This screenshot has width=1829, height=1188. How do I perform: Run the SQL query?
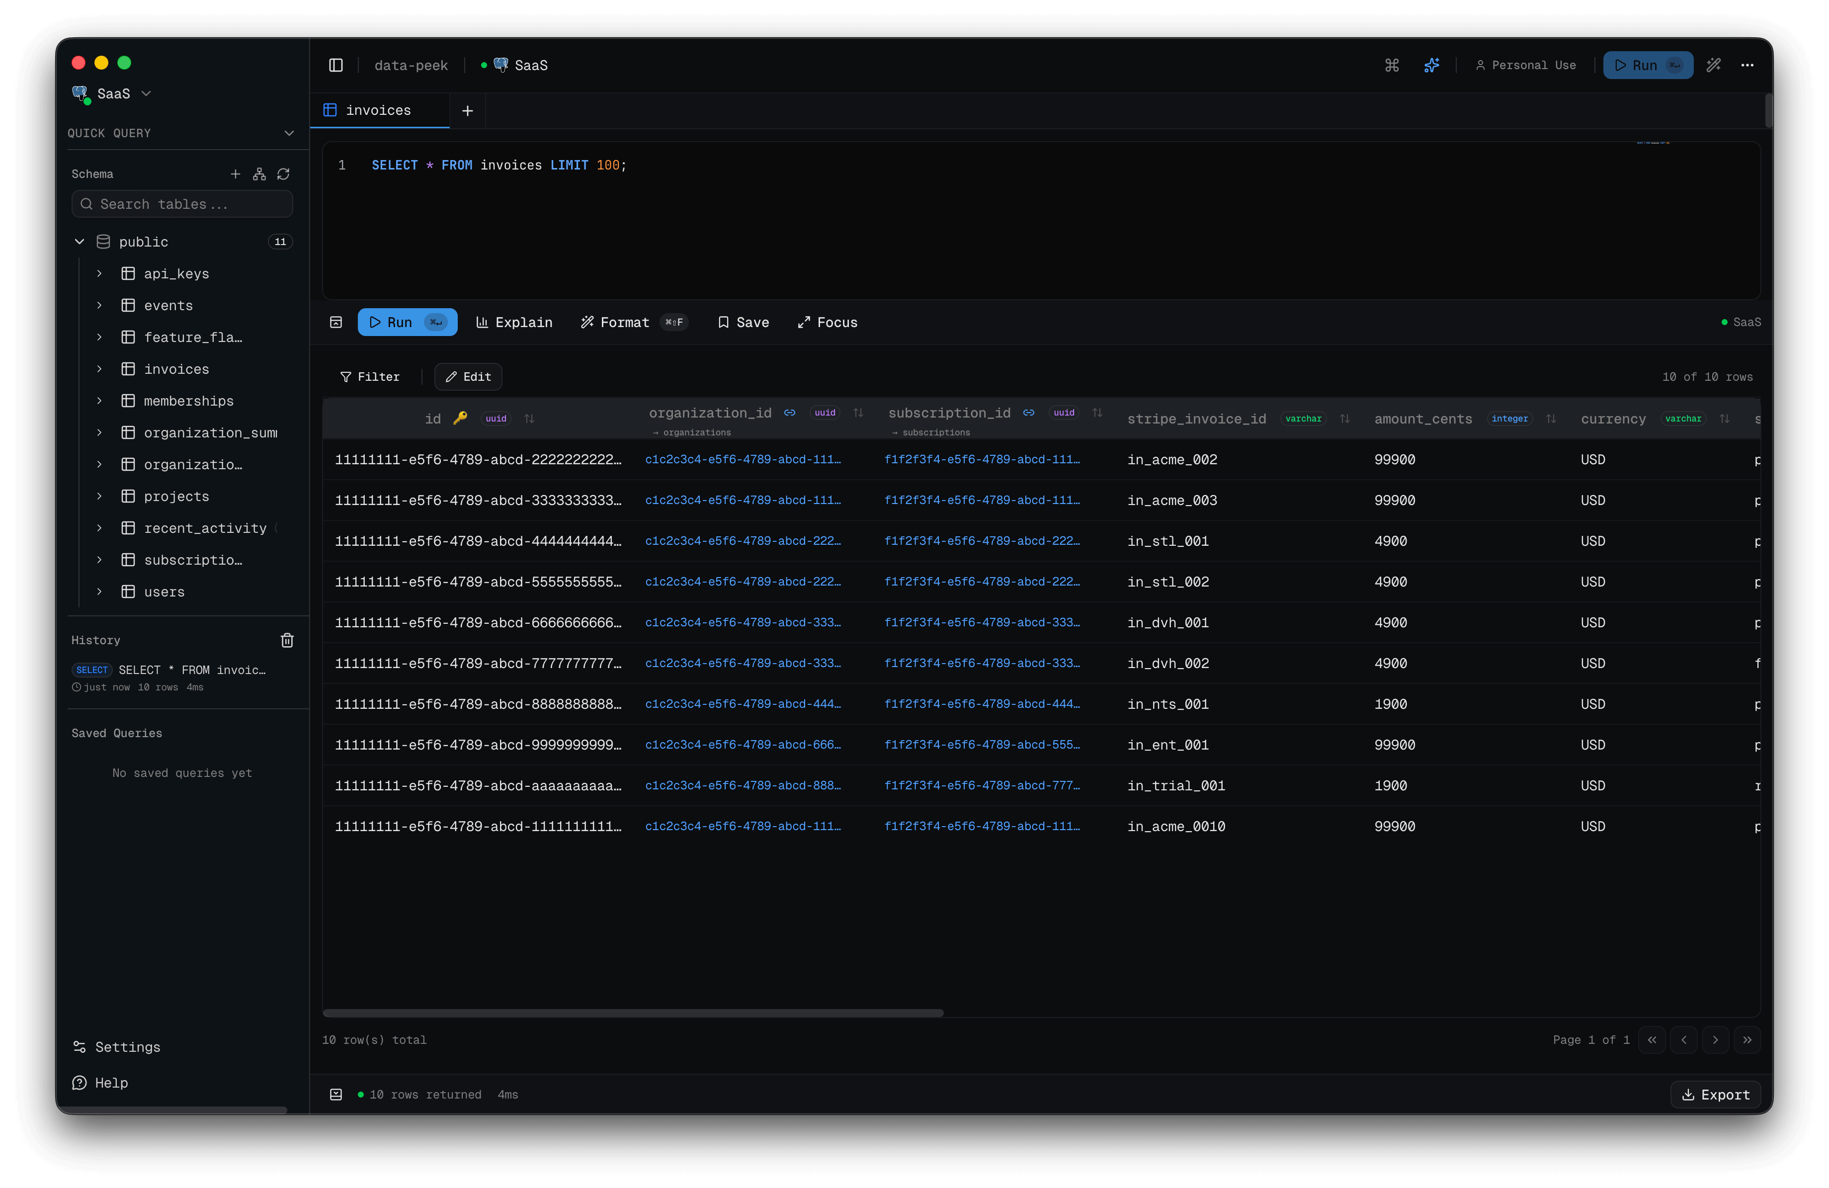coord(407,322)
